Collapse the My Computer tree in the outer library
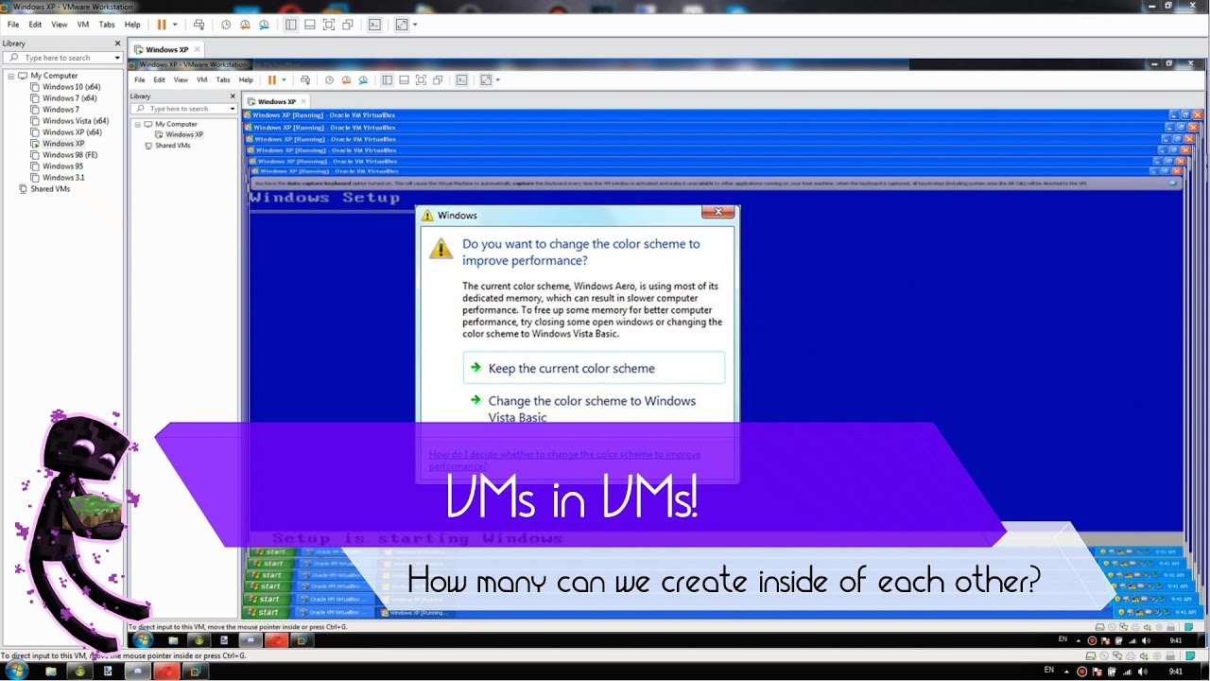The width and height of the screenshot is (1210, 681). point(10,76)
